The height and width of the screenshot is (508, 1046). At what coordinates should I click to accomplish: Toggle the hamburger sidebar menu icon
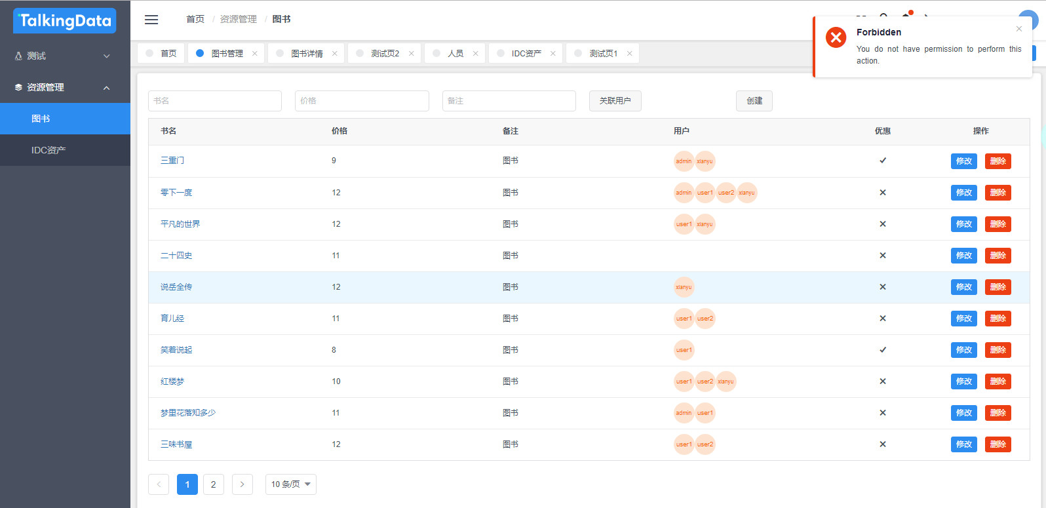[151, 20]
